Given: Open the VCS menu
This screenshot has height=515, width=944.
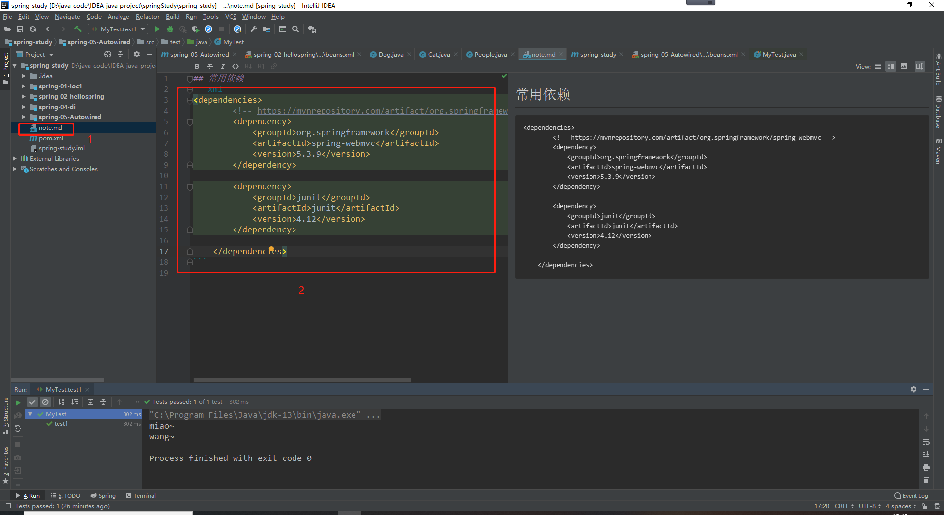Looking at the screenshot, I should 231,16.
